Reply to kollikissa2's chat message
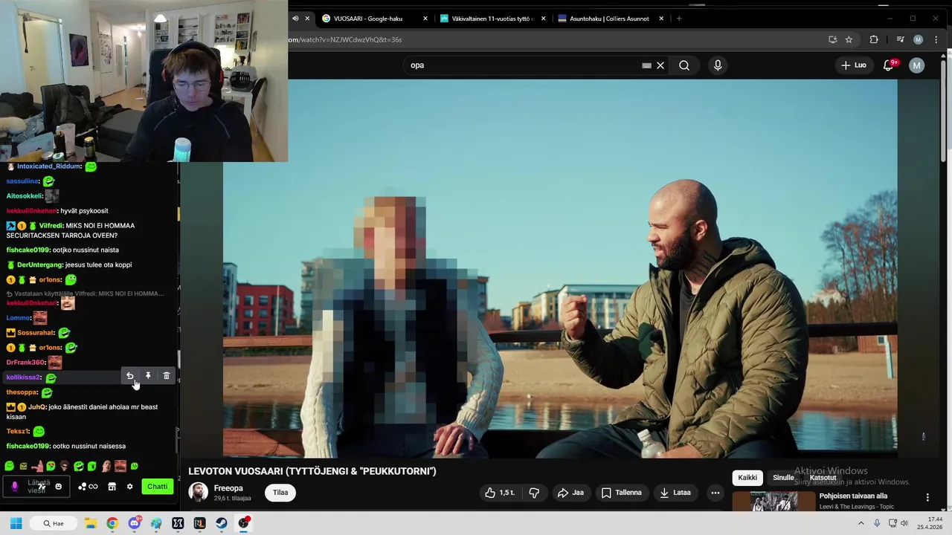 point(129,376)
